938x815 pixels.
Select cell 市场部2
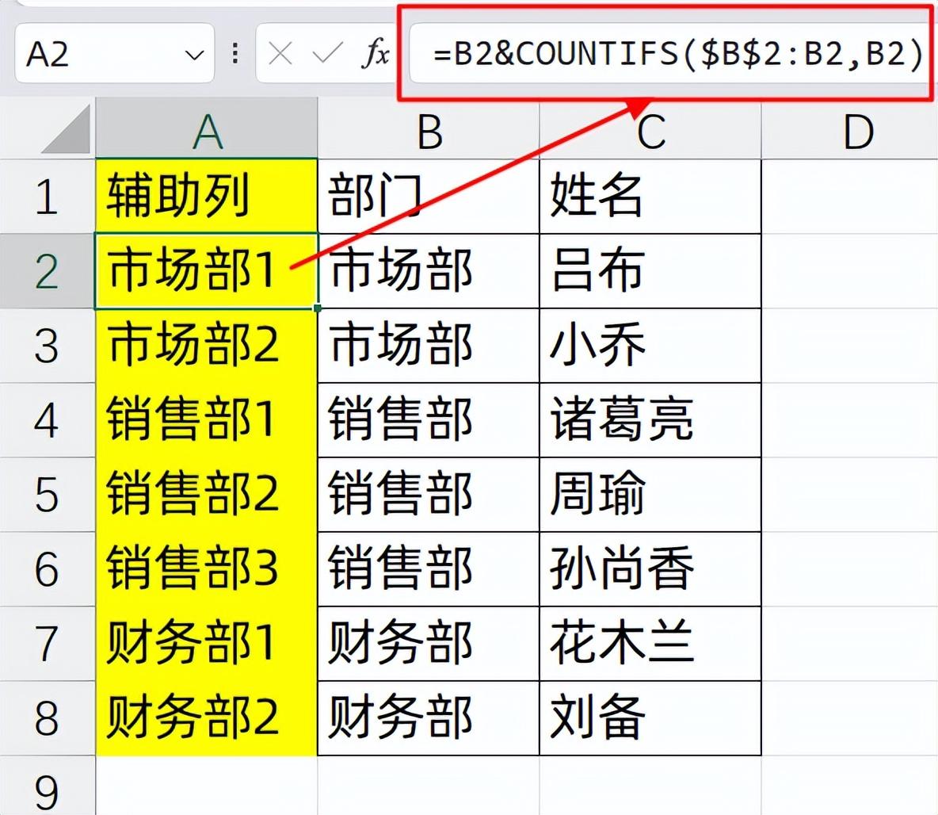pyautogui.click(x=207, y=346)
